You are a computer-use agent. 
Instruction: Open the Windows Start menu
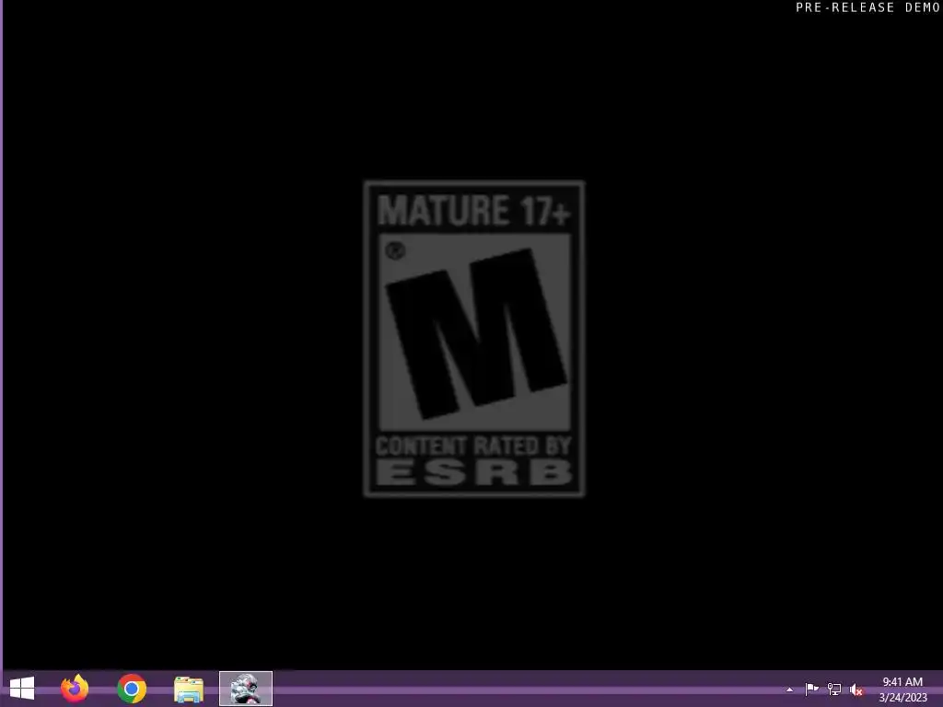22,689
